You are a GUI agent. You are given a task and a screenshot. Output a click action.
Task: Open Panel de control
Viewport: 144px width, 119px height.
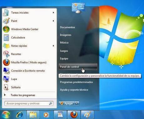[x=78, y=67]
